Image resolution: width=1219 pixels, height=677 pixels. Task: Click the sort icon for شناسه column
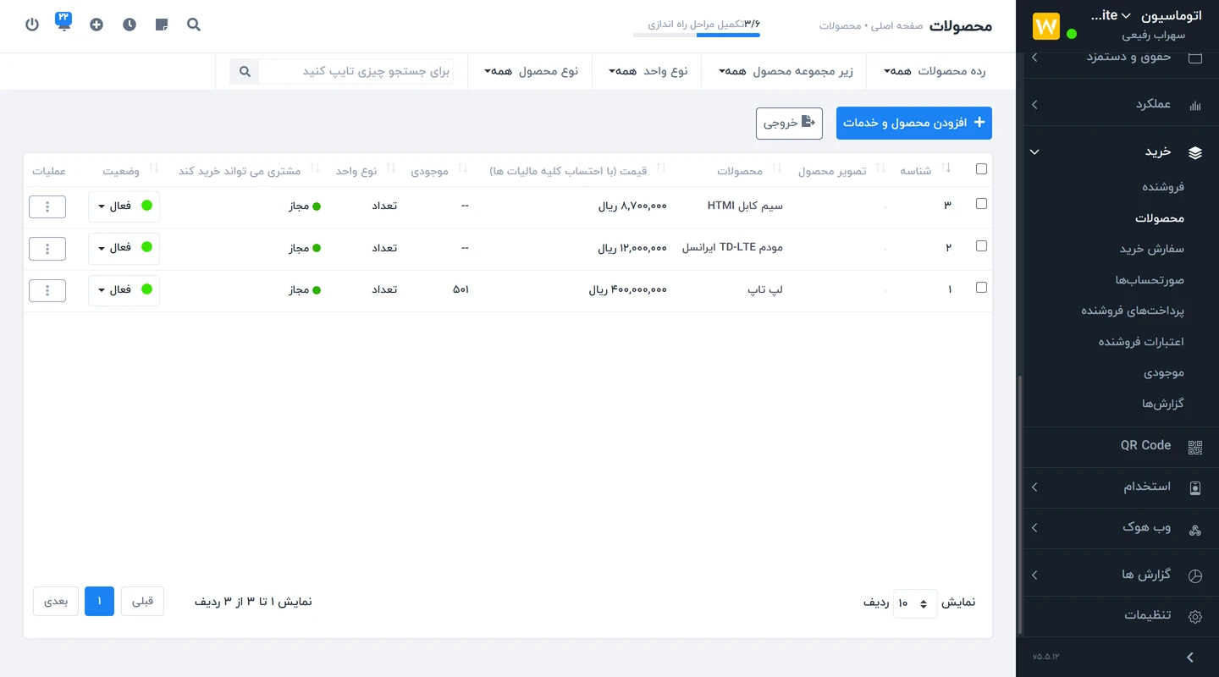(x=947, y=169)
